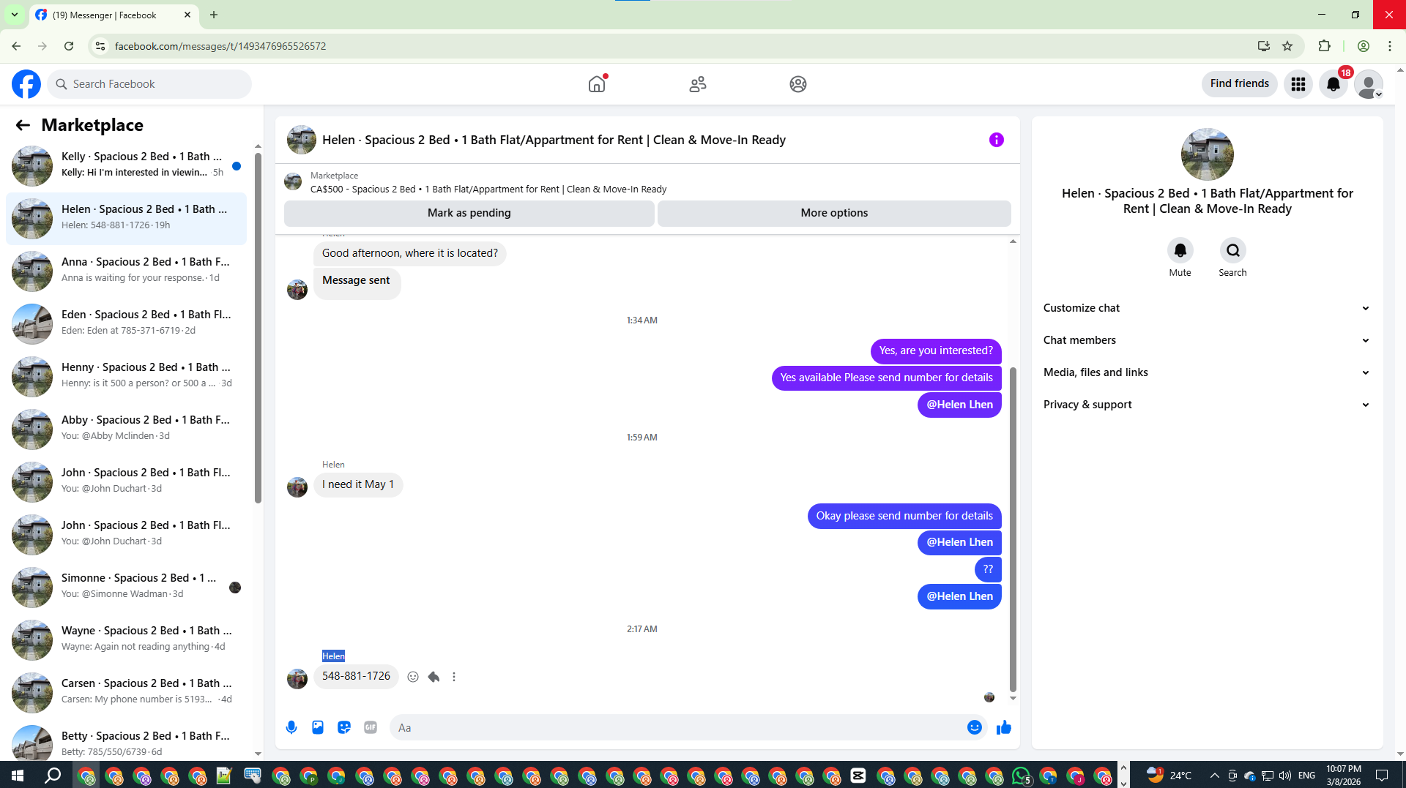Image resolution: width=1406 pixels, height=788 pixels.
Task: Open more options for 548-881-1726 message
Action: coord(454,677)
